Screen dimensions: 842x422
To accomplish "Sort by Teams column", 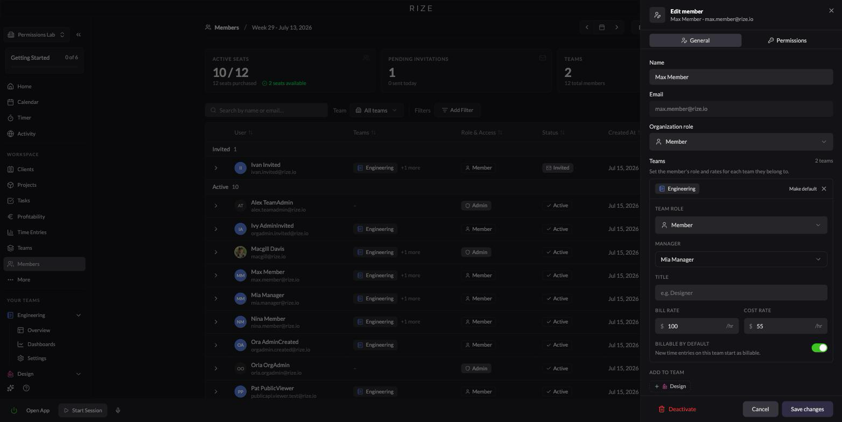I will (364, 132).
